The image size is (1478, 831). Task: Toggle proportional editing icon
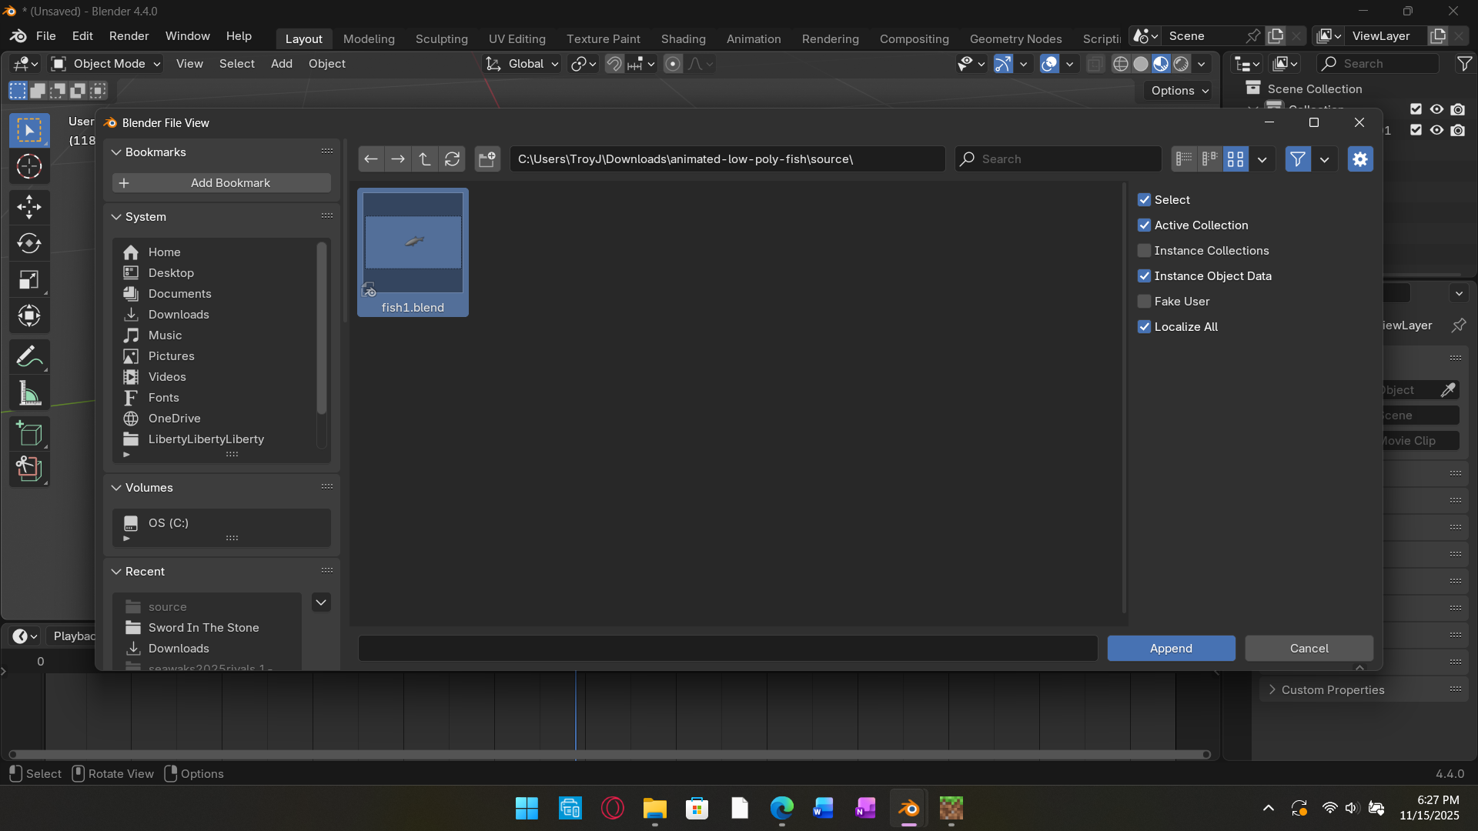point(673,64)
